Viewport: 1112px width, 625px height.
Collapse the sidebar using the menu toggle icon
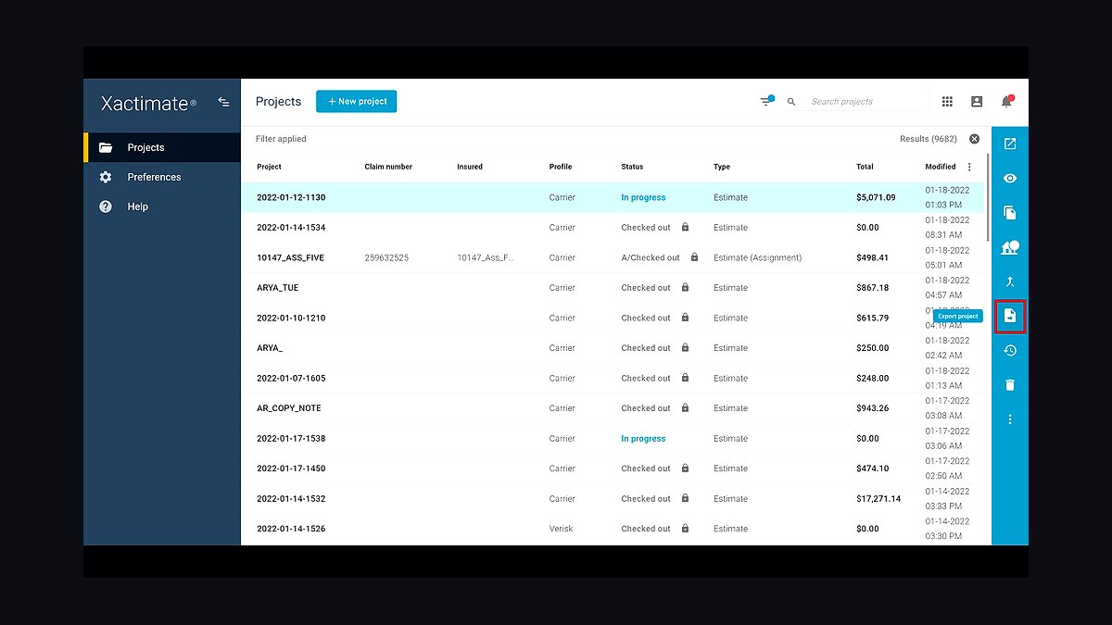point(223,102)
